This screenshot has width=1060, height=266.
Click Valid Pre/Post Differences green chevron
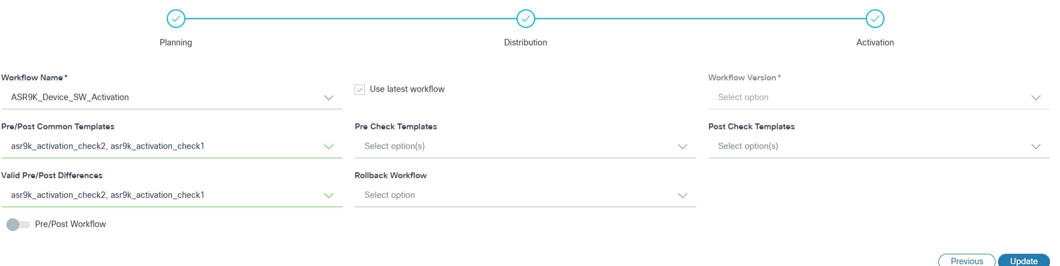coord(329,195)
